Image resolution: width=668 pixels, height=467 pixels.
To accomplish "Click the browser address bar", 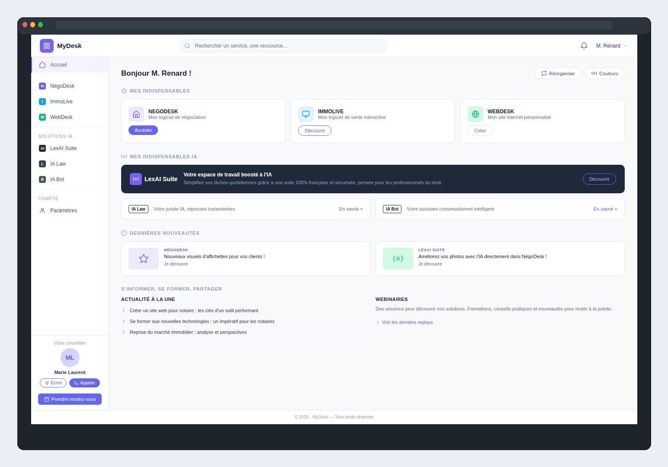I will [x=334, y=25].
